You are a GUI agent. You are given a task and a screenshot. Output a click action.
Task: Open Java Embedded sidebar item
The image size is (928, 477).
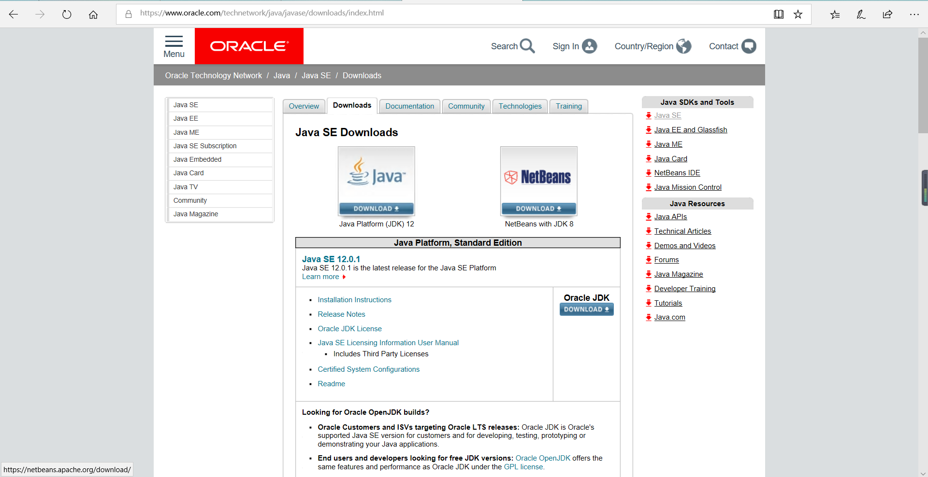tap(220, 159)
